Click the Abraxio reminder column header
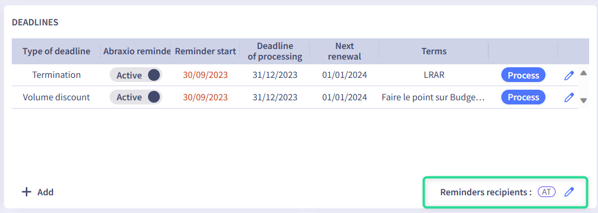This screenshot has height=213, width=598. (136, 51)
